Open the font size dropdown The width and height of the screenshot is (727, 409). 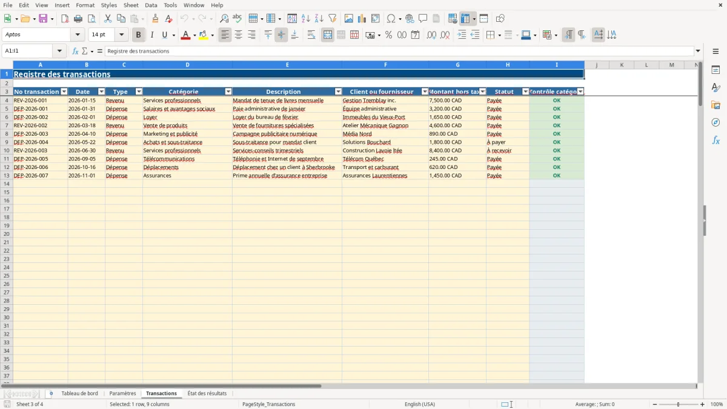(x=121, y=35)
